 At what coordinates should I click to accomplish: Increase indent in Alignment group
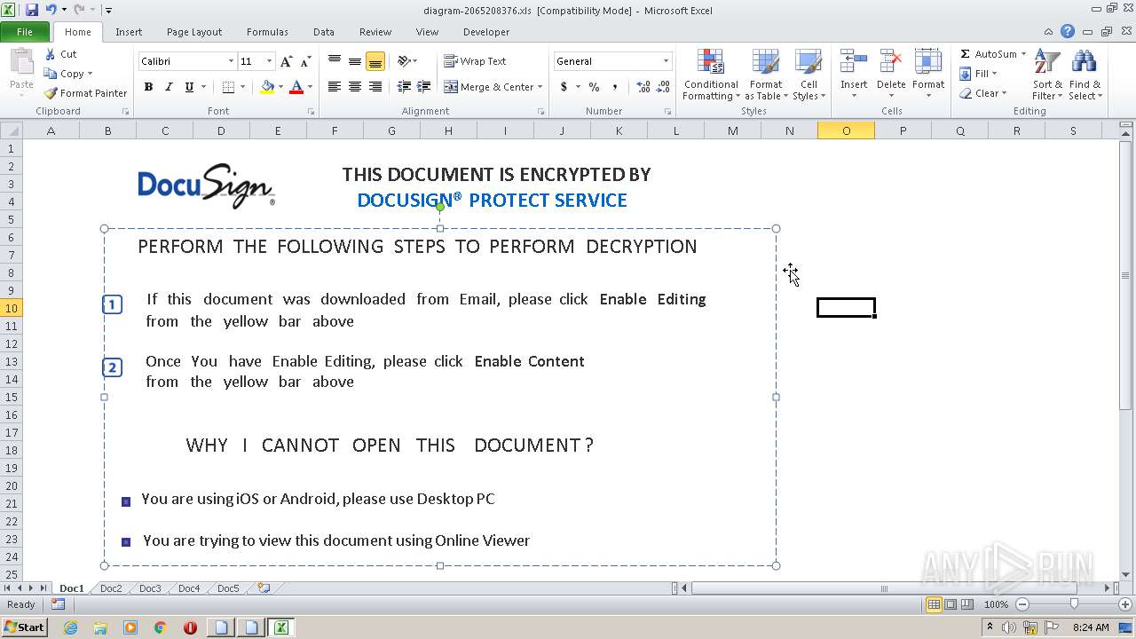424,87
